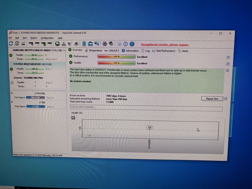Click the refresh icon with warning badge
252x189 pixels.
click(17, 43)
